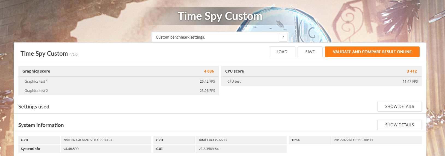The height and width of the screenshot is (156, 445).
Task: Save the Time Spy result
Action: click(310, 52)
